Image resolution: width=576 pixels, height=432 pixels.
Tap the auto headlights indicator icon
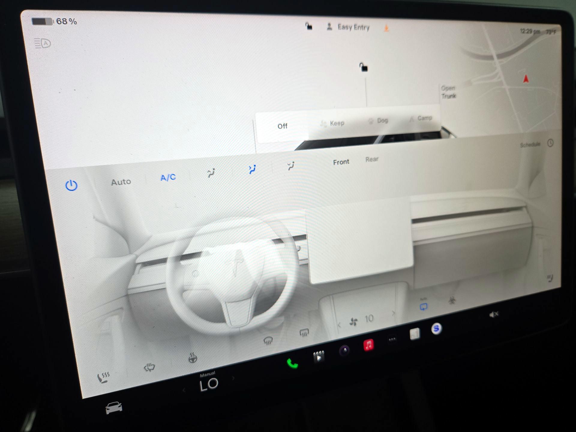pos(42,43)
